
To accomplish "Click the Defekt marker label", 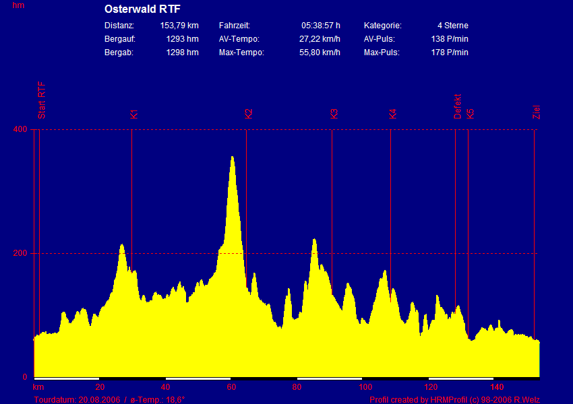I will (458, 106).
